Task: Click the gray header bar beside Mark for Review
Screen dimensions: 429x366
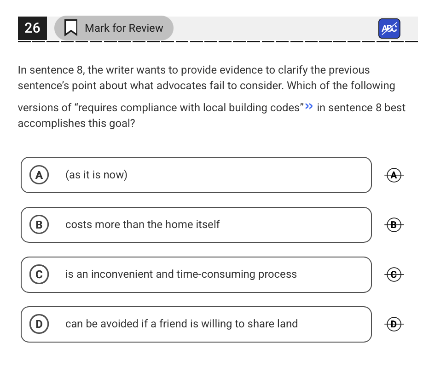Action: point(275,29)
